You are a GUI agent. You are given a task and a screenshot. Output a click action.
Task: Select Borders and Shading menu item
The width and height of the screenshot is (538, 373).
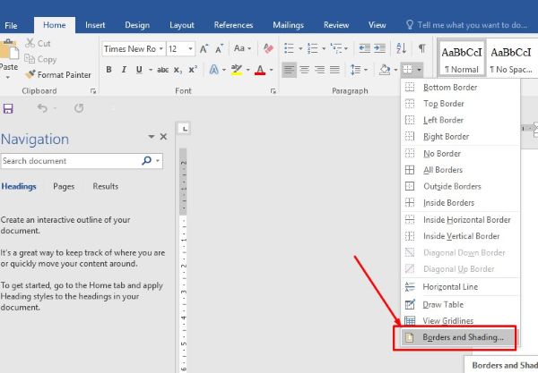coord(459,337)
